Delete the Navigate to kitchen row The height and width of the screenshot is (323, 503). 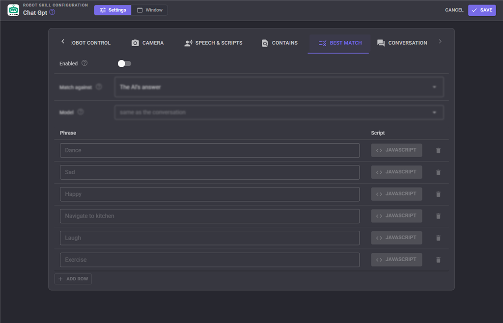pos(438,216)
